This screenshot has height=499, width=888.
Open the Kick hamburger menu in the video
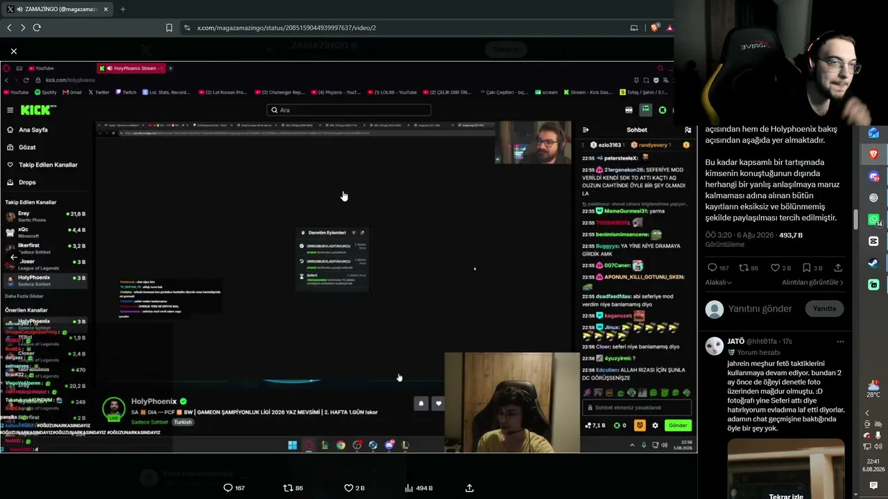point(10,110)
